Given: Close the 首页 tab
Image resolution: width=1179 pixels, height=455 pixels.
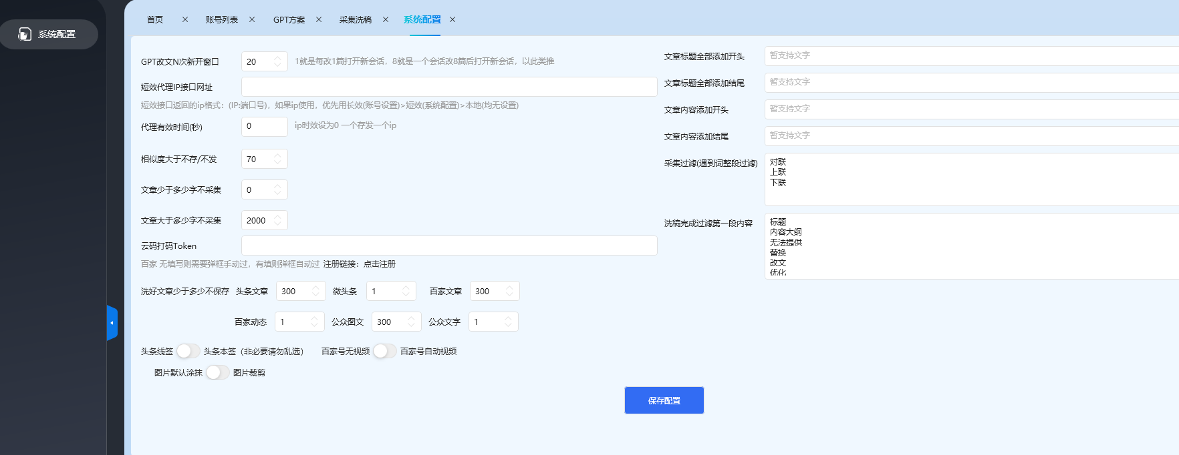Looking at the screenshot, I should [185, 20].
